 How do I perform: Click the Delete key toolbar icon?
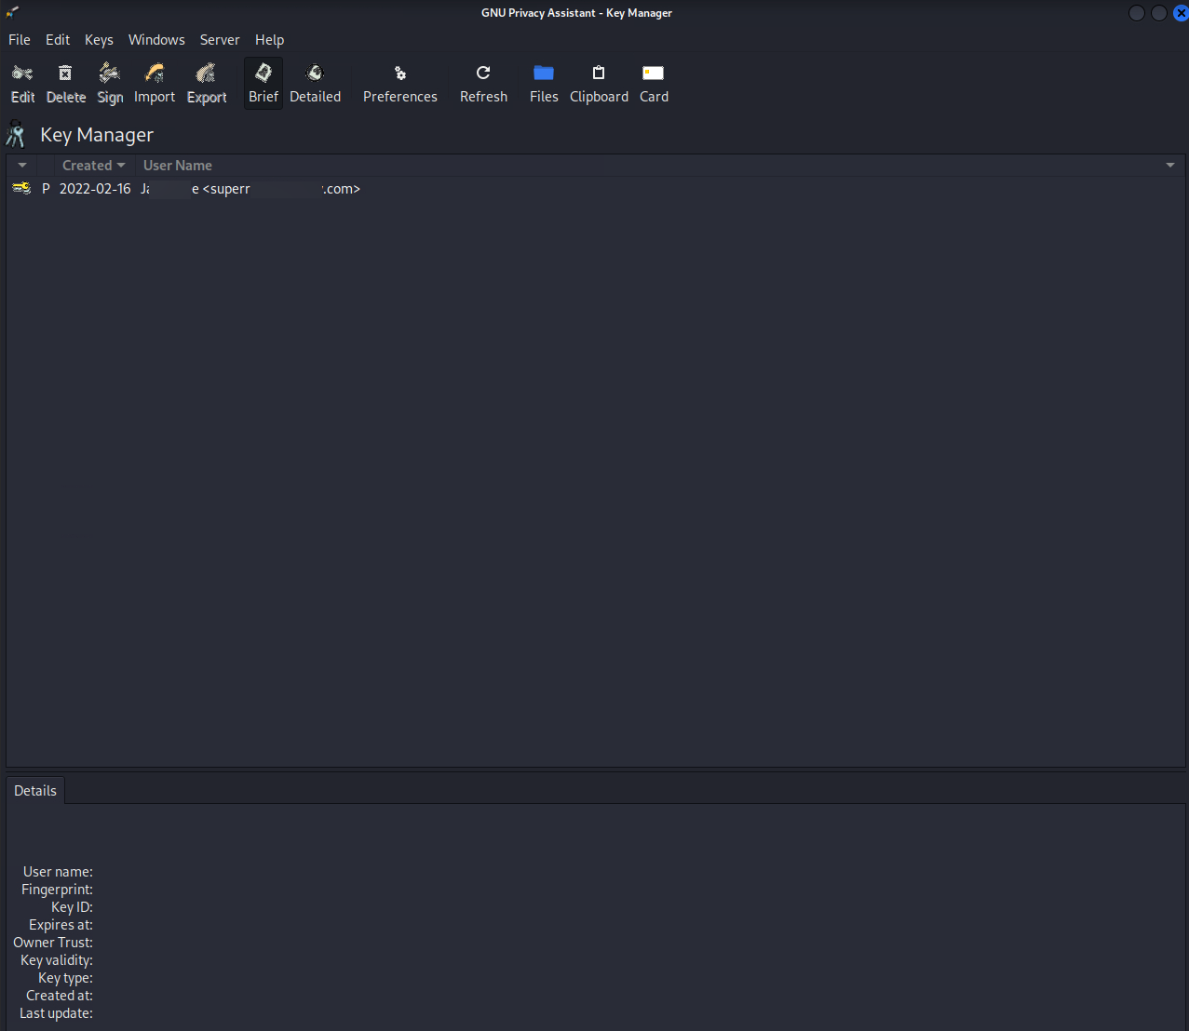point(65,84)
